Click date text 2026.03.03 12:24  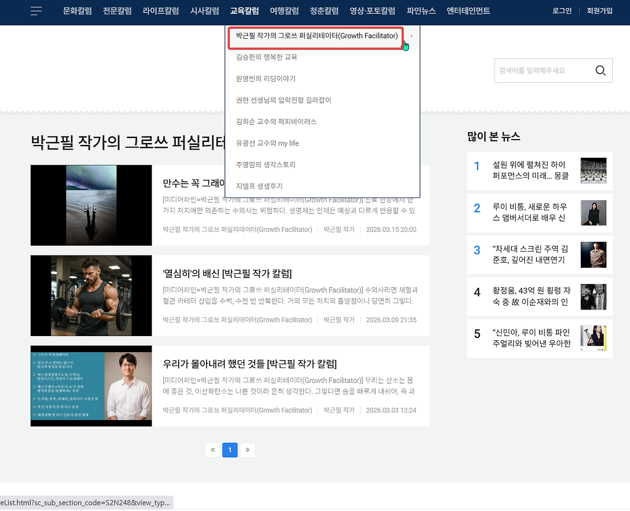point(391,410)
